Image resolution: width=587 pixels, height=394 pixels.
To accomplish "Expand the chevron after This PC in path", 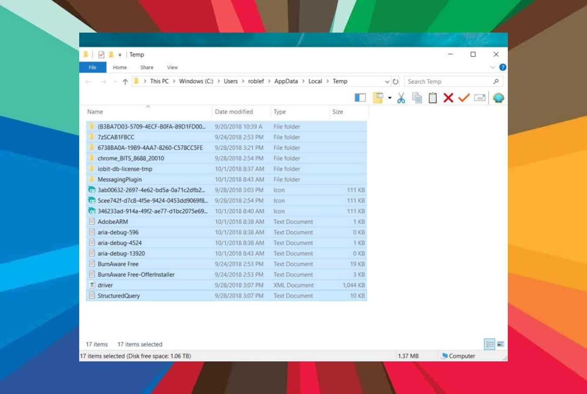I will tap(174, 81).
